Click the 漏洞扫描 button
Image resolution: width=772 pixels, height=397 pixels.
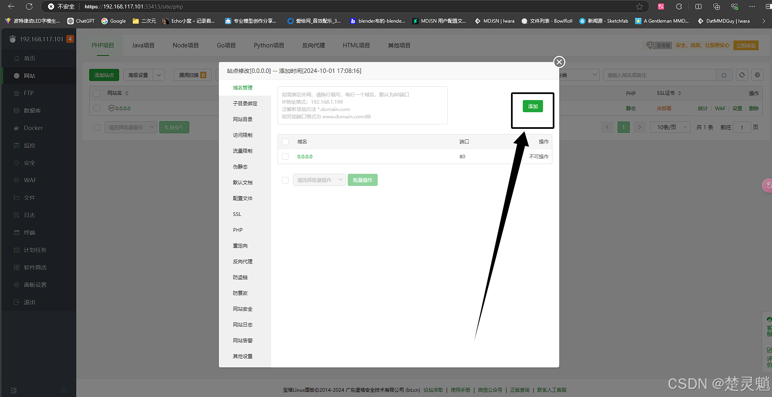point(192,75)
